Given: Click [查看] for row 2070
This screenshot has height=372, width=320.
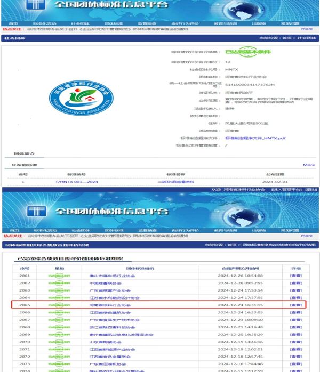Looking at the screenshot, I should 296,342.
